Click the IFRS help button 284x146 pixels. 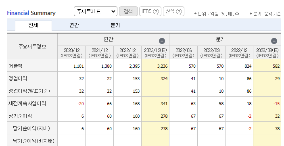[x=150, y=11]
